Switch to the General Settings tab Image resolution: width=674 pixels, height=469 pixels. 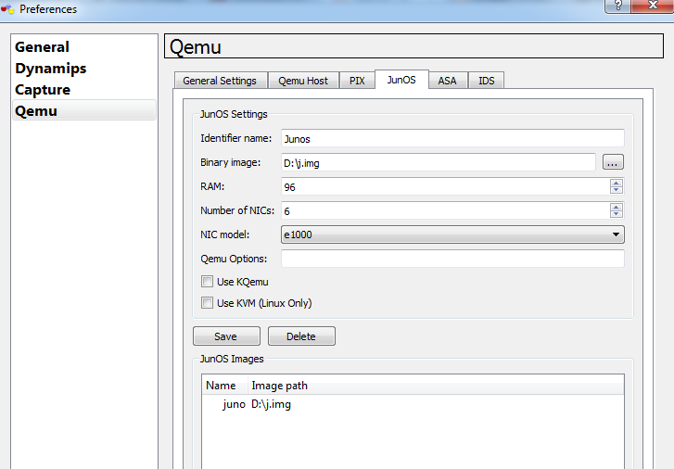[220, 81]
